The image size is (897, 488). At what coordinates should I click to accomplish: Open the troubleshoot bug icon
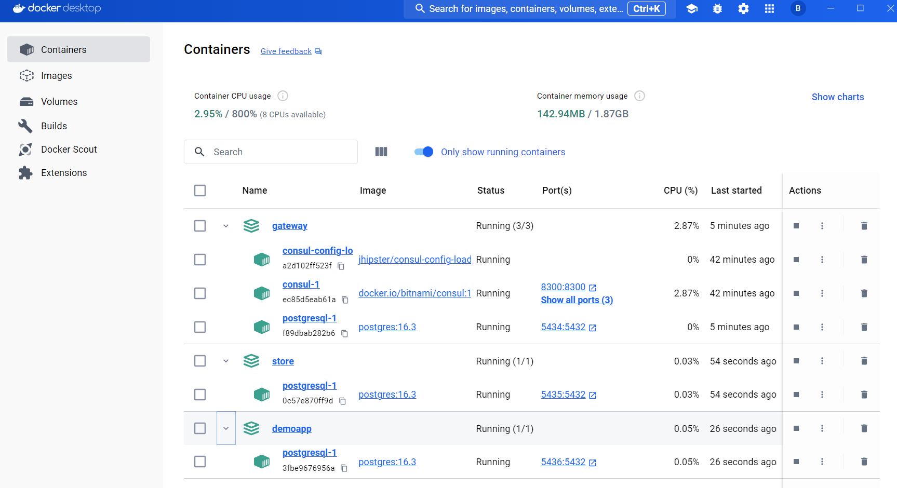(717, 9)
